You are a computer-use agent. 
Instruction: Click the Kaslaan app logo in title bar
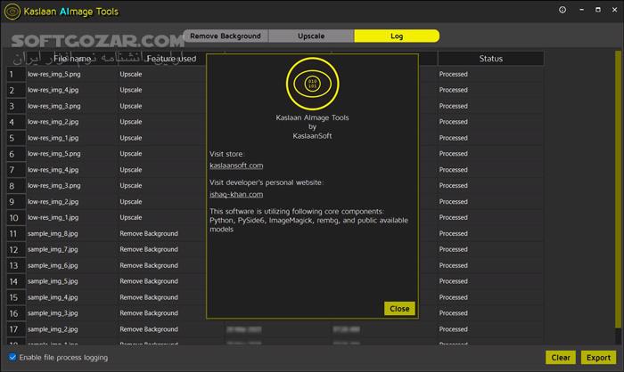12,11
